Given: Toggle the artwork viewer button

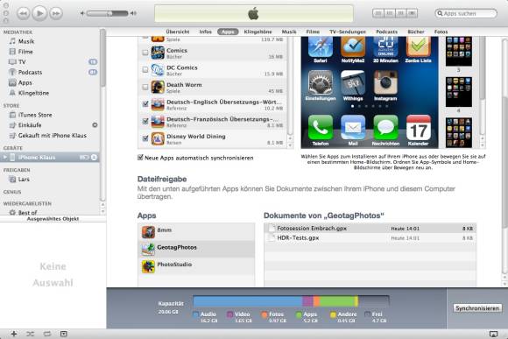Looking at the screenshot, I should click(64, 334).
